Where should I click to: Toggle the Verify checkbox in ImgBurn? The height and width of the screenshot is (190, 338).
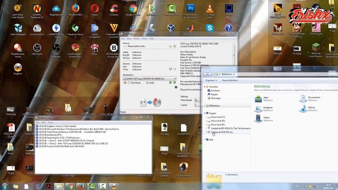click(147, 83)
